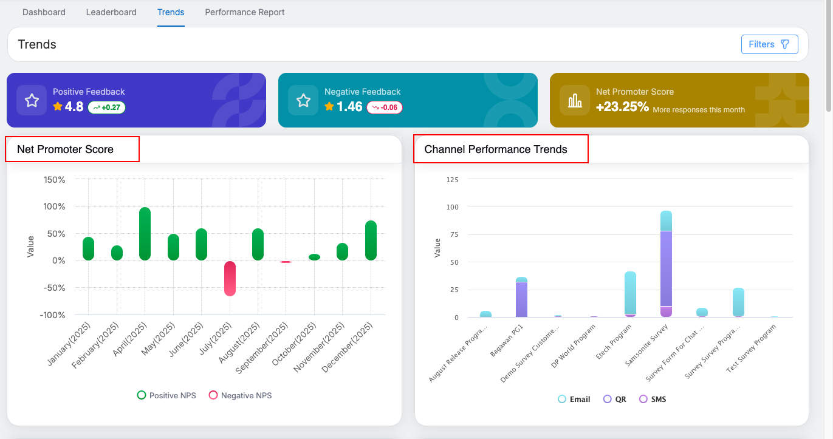Click the star icon on Negative Feedback card

[303, 100]
